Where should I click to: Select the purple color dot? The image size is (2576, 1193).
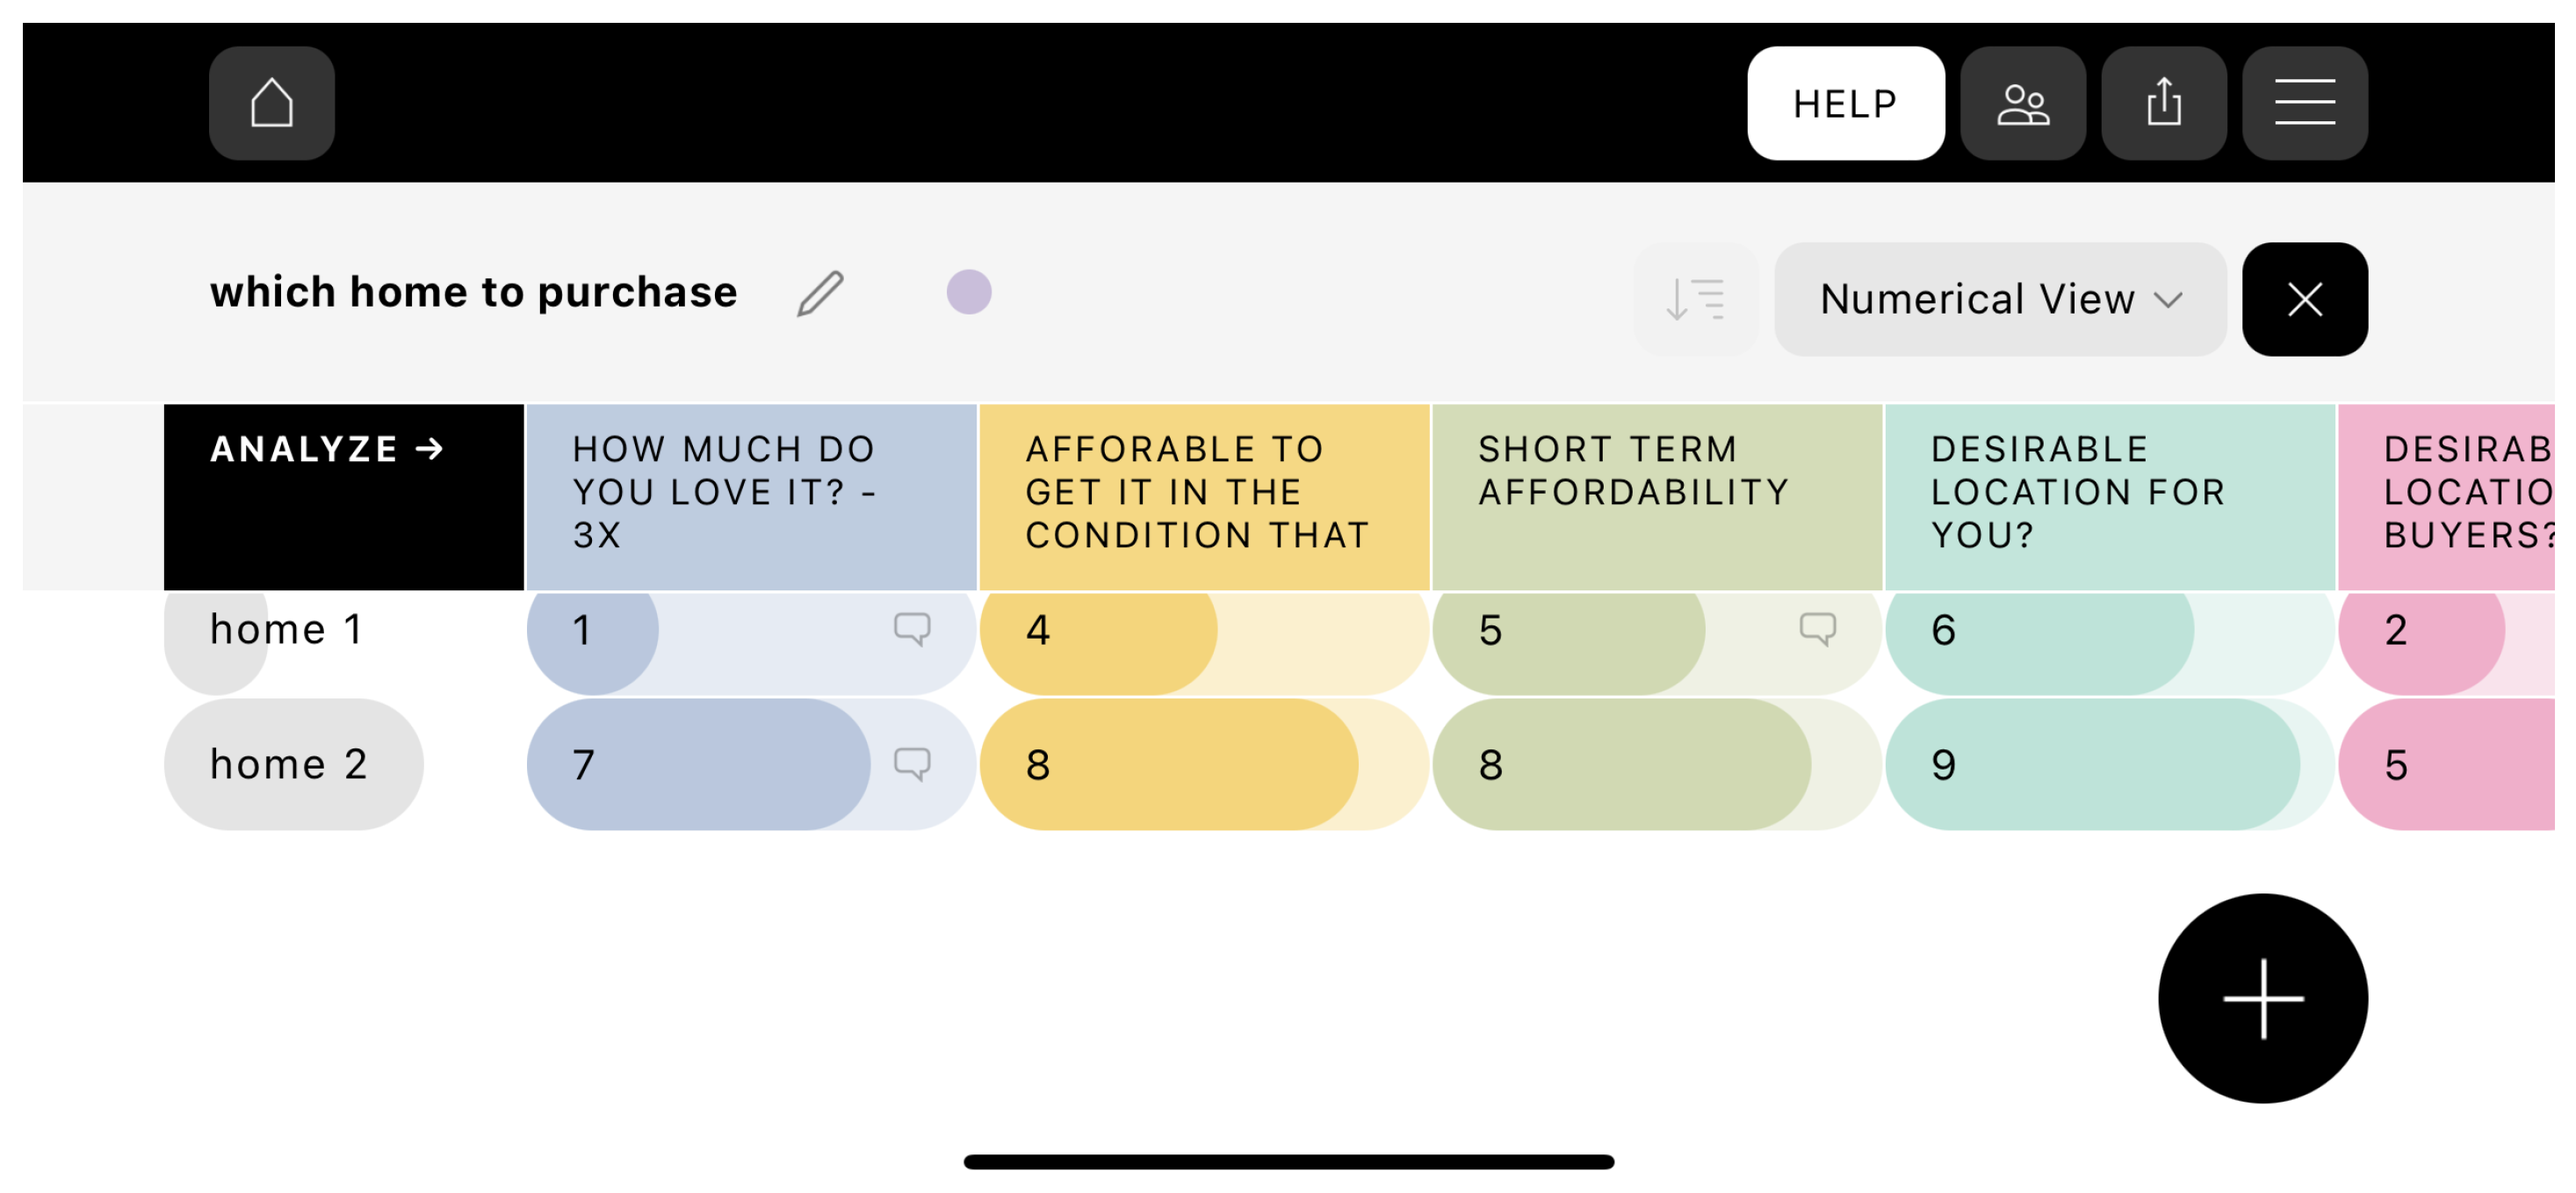968,292
